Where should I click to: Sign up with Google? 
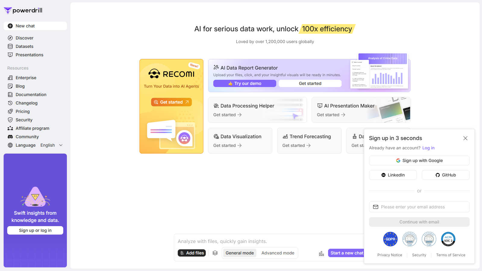[419, 160]
